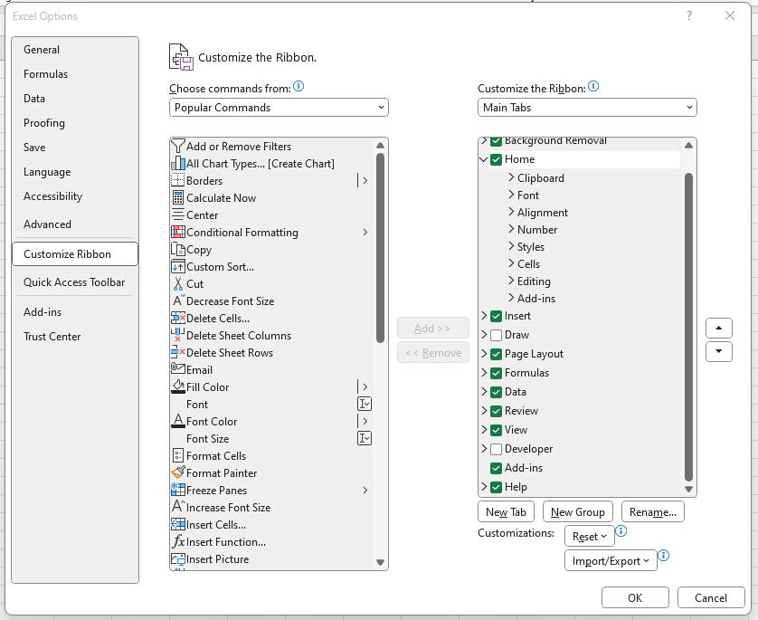Viewport: 758px width, 620px height.
Task: Open the Popular Commands dropdown
Action: [279, 108]
